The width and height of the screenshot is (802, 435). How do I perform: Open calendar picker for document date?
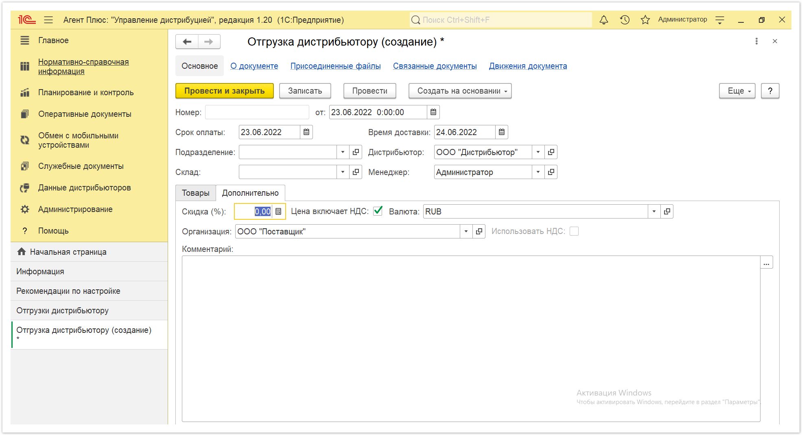tap(433, 112)
